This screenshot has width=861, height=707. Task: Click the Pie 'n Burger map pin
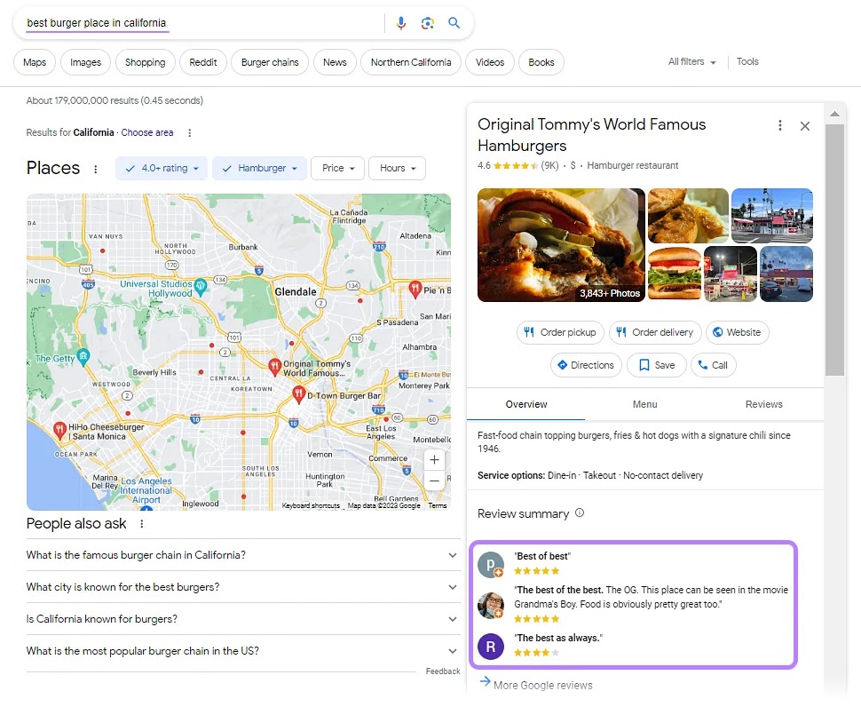415,288
